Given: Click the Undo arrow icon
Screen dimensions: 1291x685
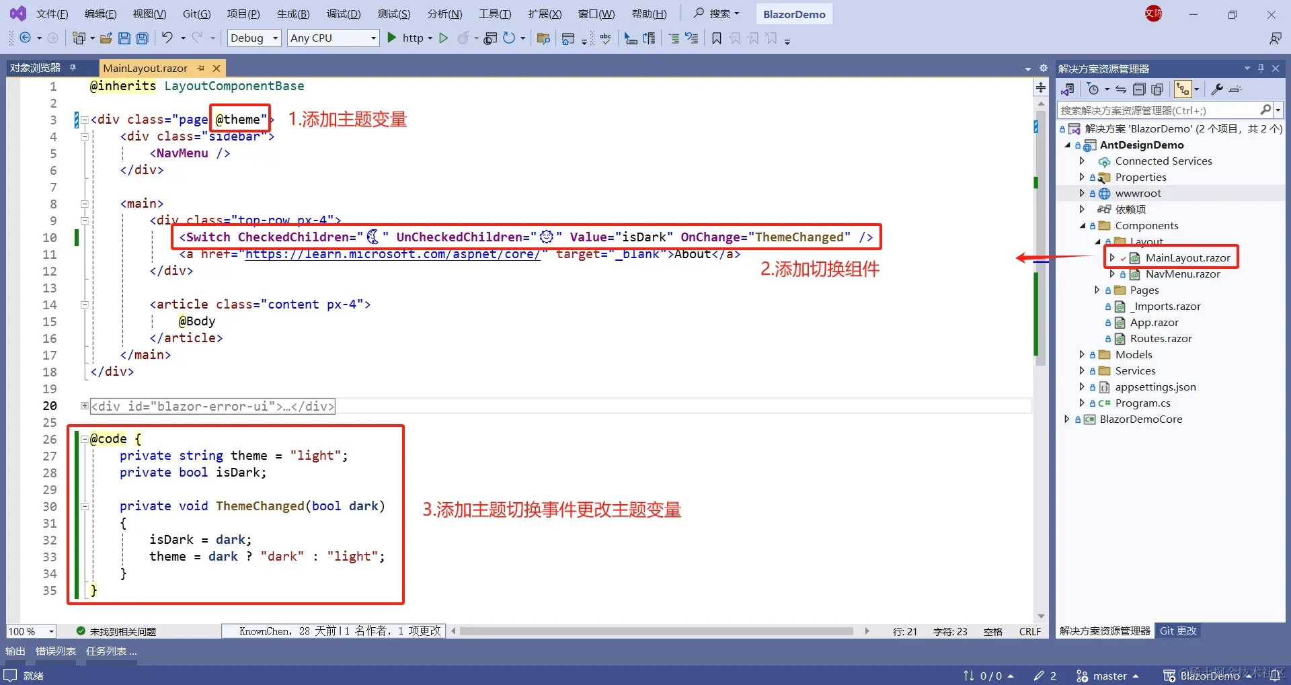Looking at the screenshot, I should [x=167, y=38].
